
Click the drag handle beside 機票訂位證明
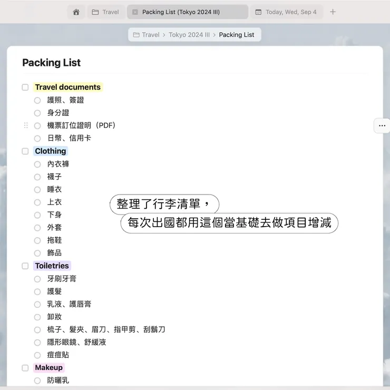coord(26,125)
